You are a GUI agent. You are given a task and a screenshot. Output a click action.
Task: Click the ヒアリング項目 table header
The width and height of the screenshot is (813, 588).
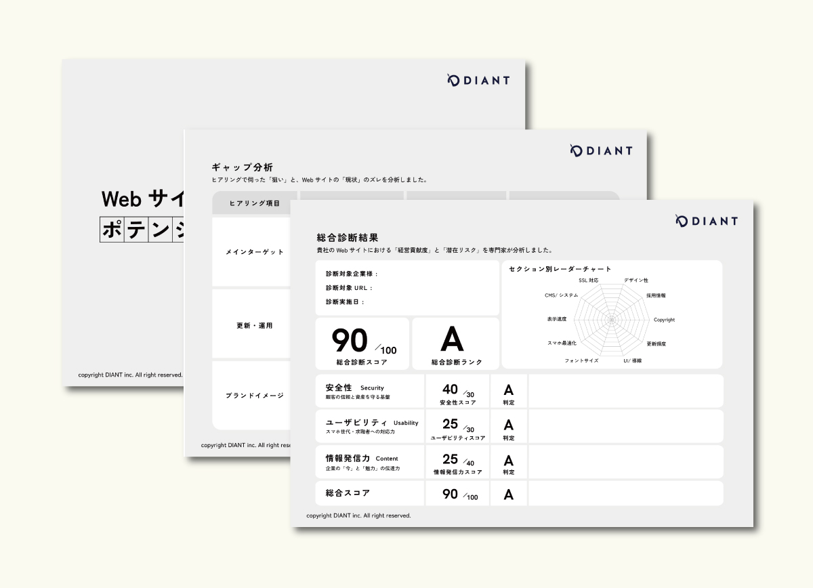[x=255, y=203]
